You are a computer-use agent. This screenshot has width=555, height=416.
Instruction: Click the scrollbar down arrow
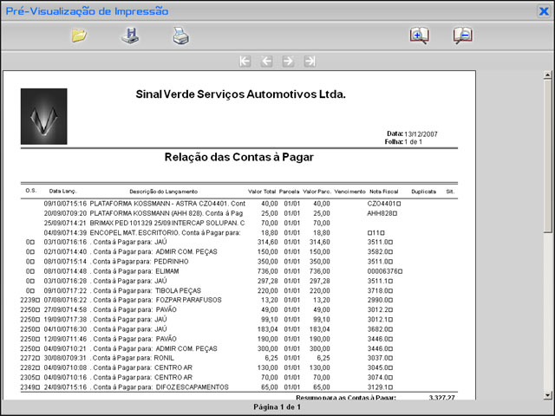(547, 393)
